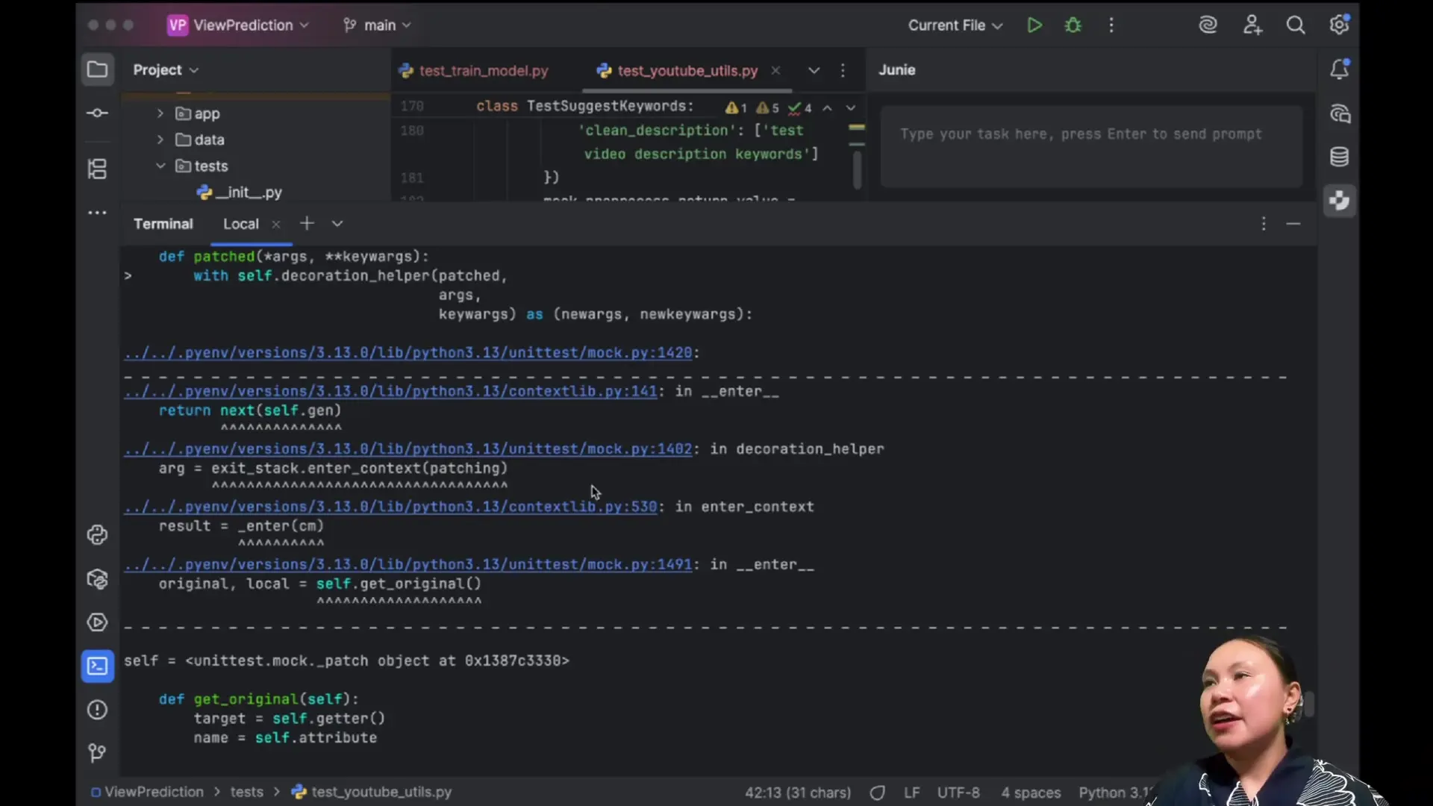Open contextlib.py:141 traceback link
The height and width of the screenshot is (806, 1433).
pyautogui.click(x=390, y=391)
